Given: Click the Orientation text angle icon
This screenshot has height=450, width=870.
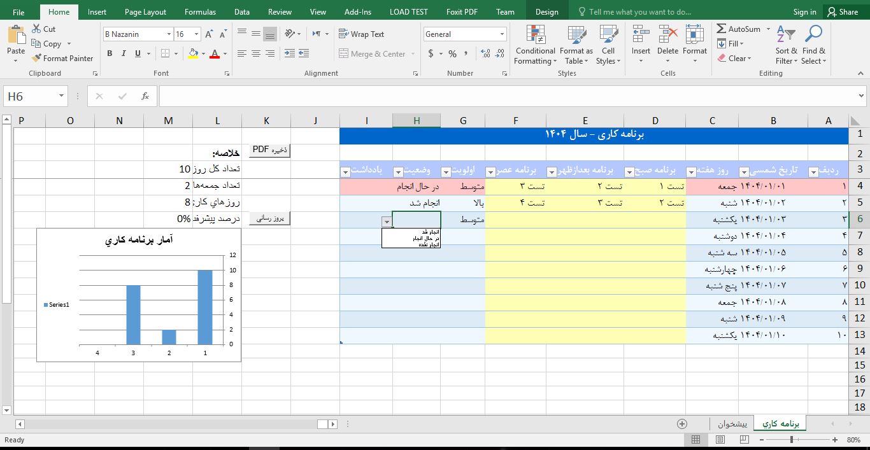Looking at the screenshot, I should pyautogui.click(x=290, y=33).
